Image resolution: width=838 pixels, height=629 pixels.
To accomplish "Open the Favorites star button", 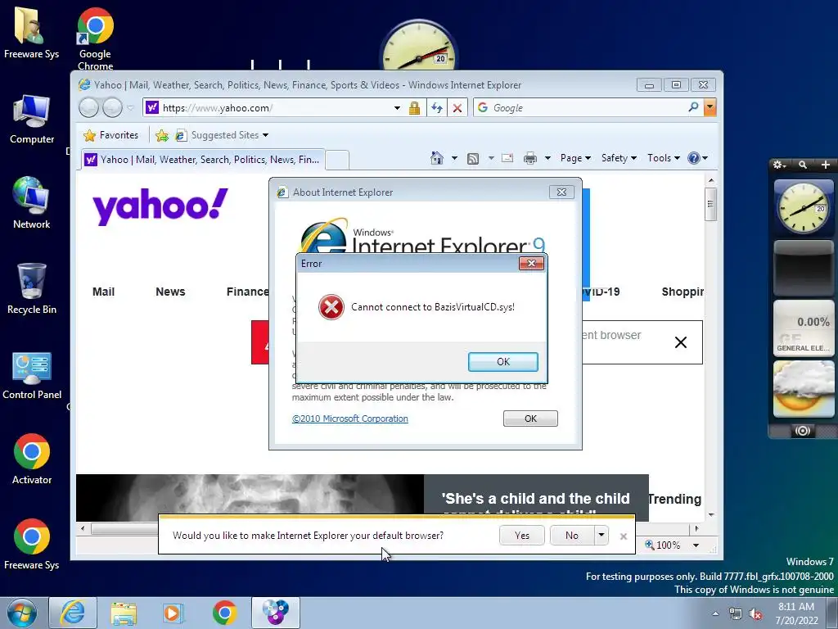I will click(x=110, y=135).
